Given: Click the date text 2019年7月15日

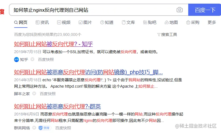Looking at the screenshot, I should 28,52.
